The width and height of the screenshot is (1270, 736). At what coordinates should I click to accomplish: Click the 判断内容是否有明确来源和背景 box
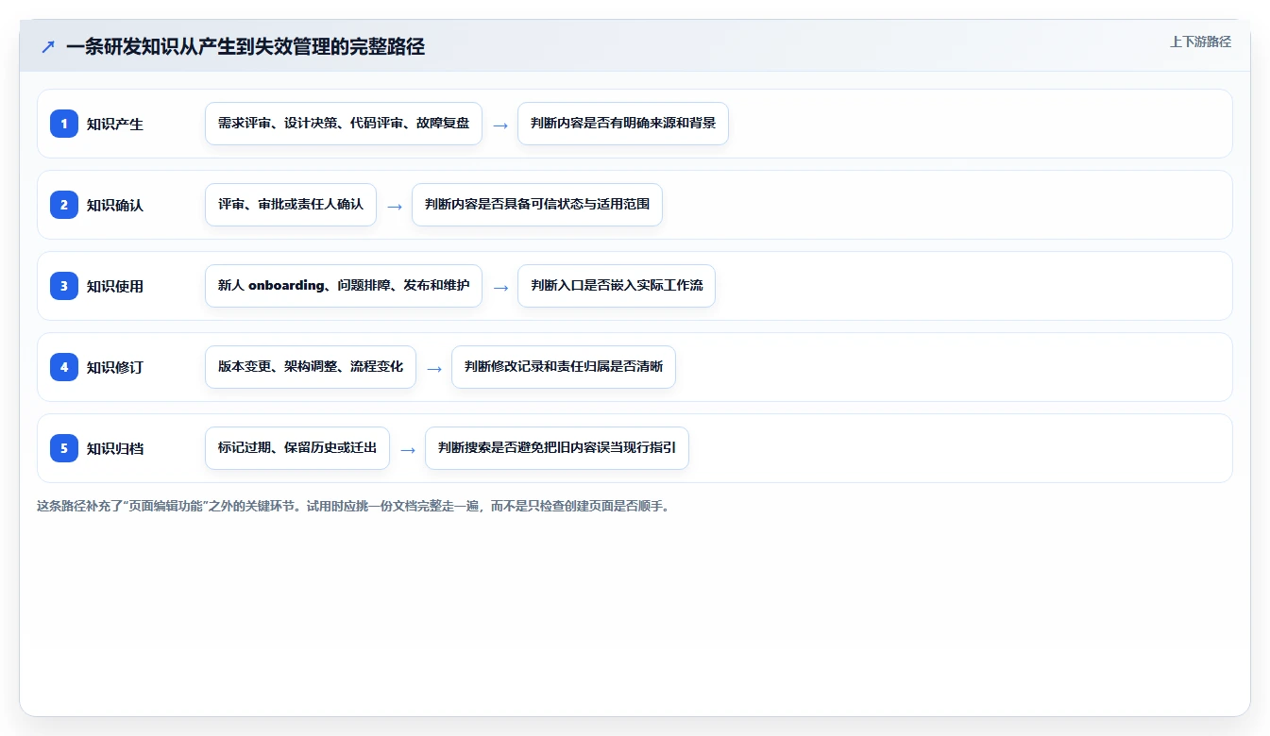pos(623,124)
